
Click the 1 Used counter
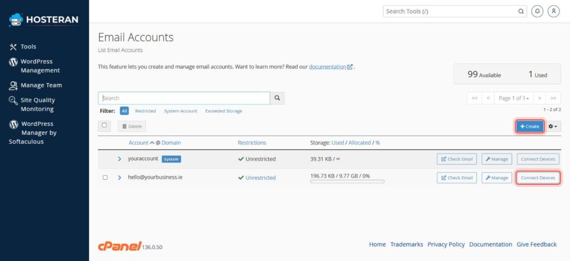point(538,75)
